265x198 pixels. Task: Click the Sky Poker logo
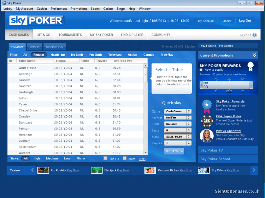37,20
